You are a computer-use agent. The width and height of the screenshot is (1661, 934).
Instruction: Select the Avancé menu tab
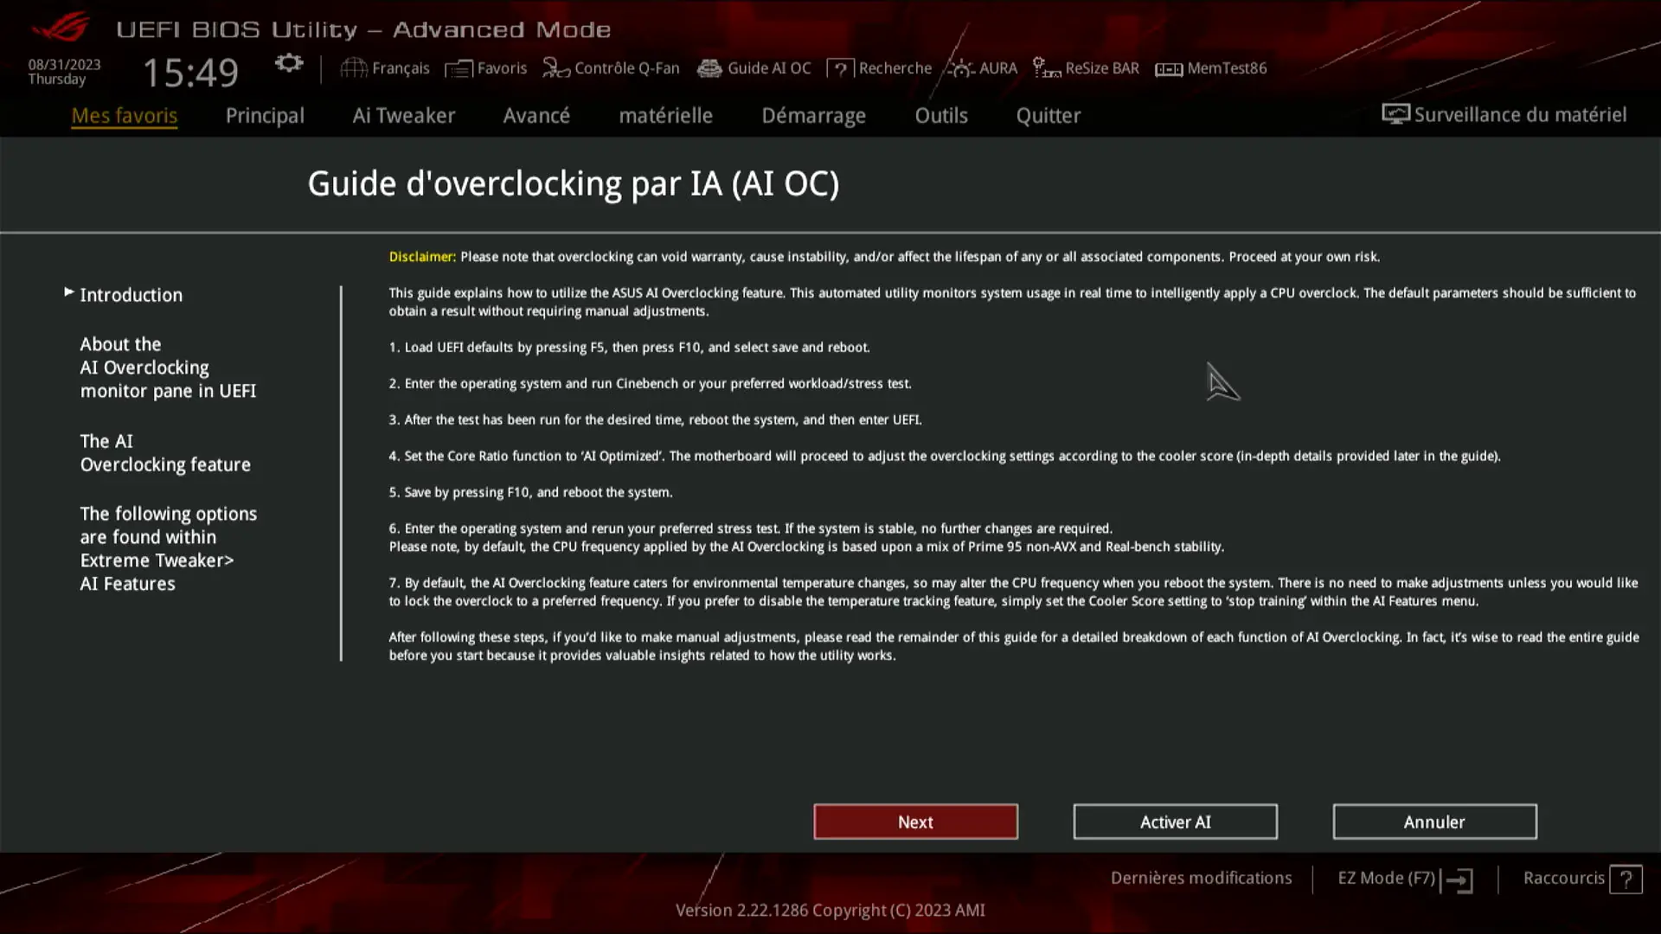click(x=535, y=115)
